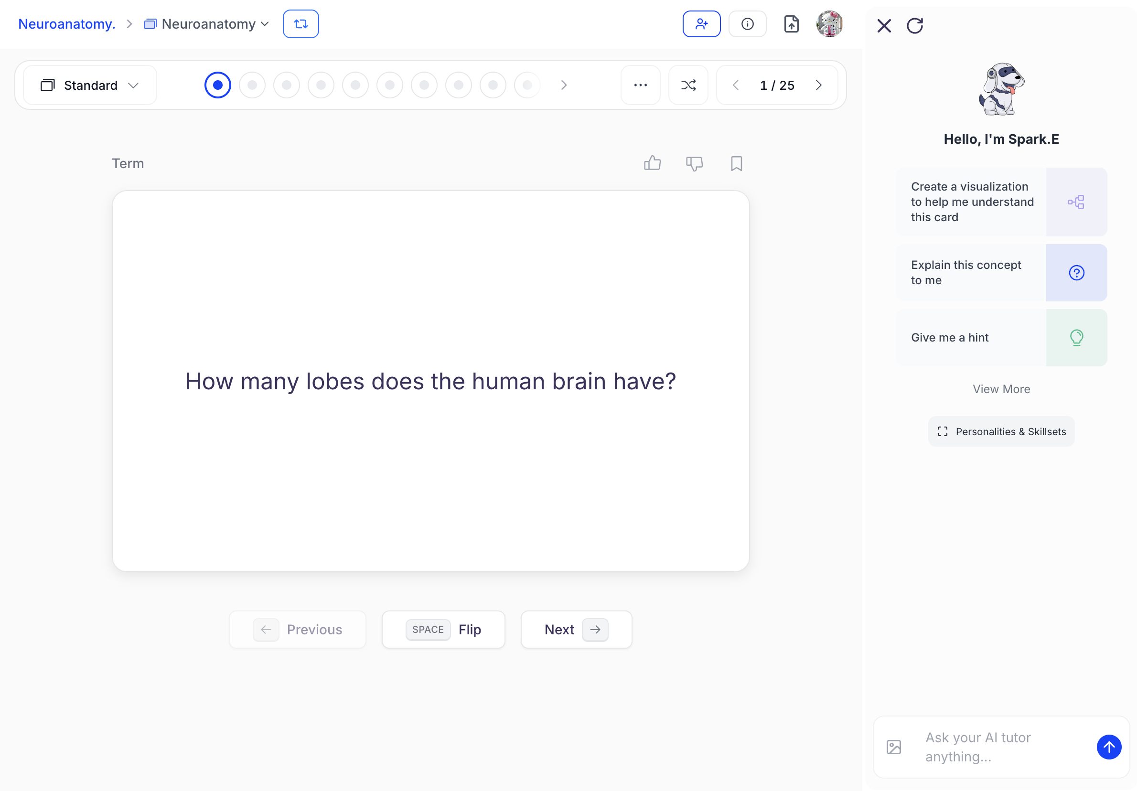Open the three-dots more options menu

coord(640,85)
